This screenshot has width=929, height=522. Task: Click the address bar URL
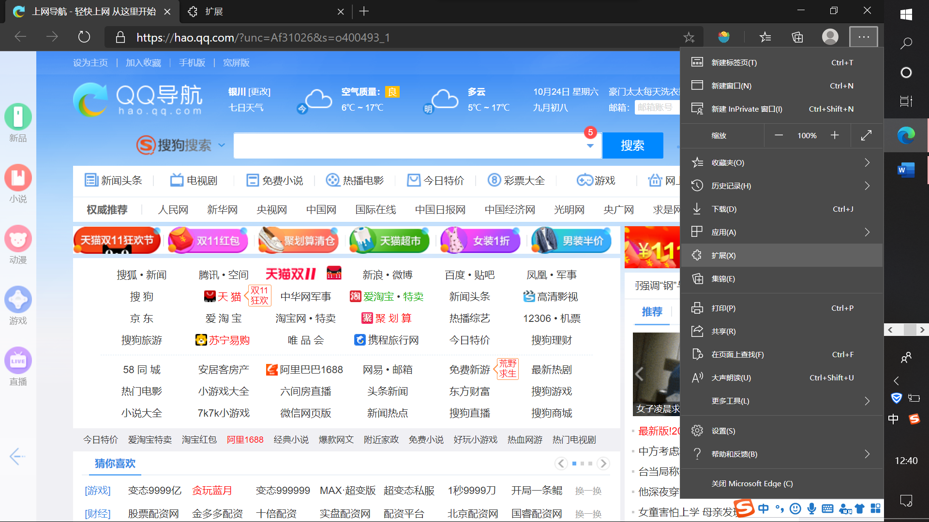(x=263, y=37)
